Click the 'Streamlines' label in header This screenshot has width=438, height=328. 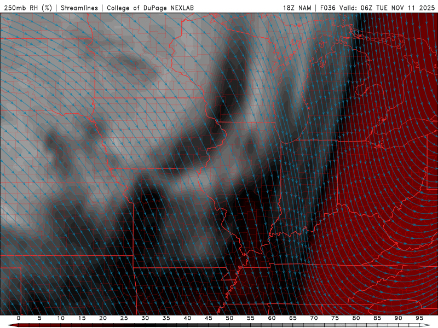coord(79,8)
